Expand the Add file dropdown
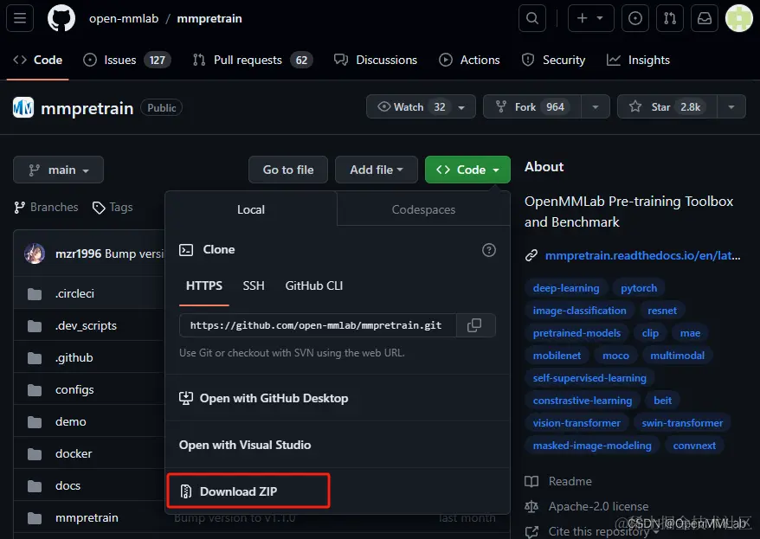Screen dimensions: 760x539 click(377, 170)
